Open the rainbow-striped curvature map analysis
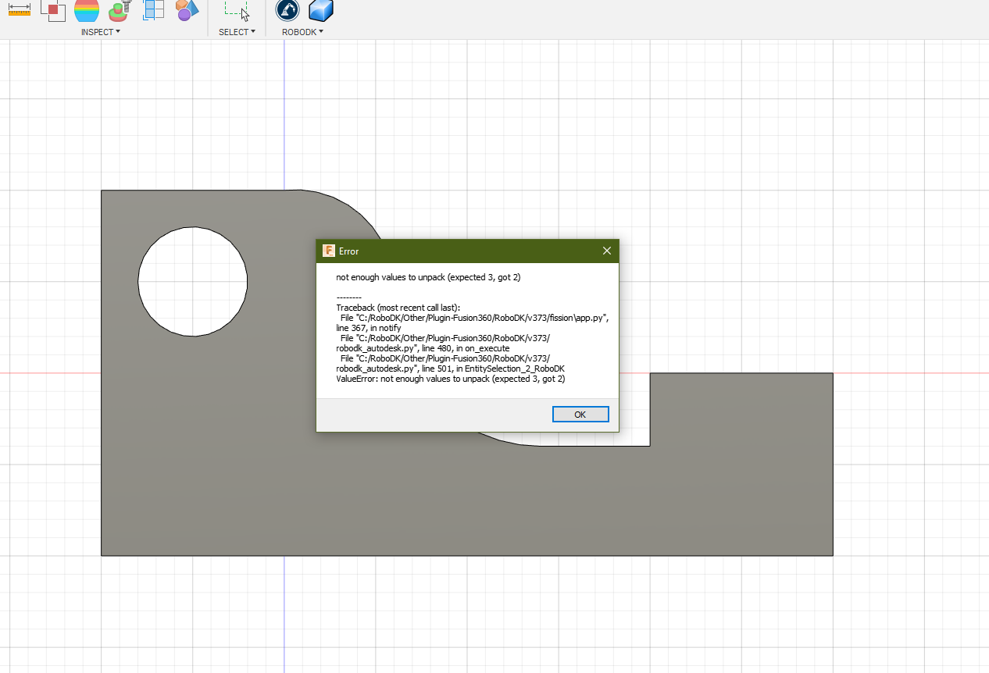Image resolution: width=989 pixels, height=673 pixels. pos(87,10)
